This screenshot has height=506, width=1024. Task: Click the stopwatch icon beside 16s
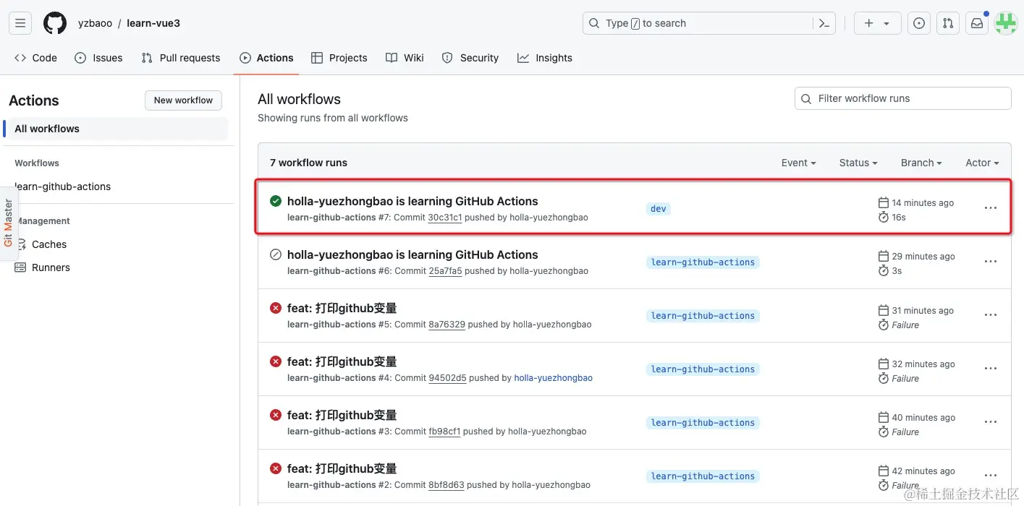click(x=883, y=217)
